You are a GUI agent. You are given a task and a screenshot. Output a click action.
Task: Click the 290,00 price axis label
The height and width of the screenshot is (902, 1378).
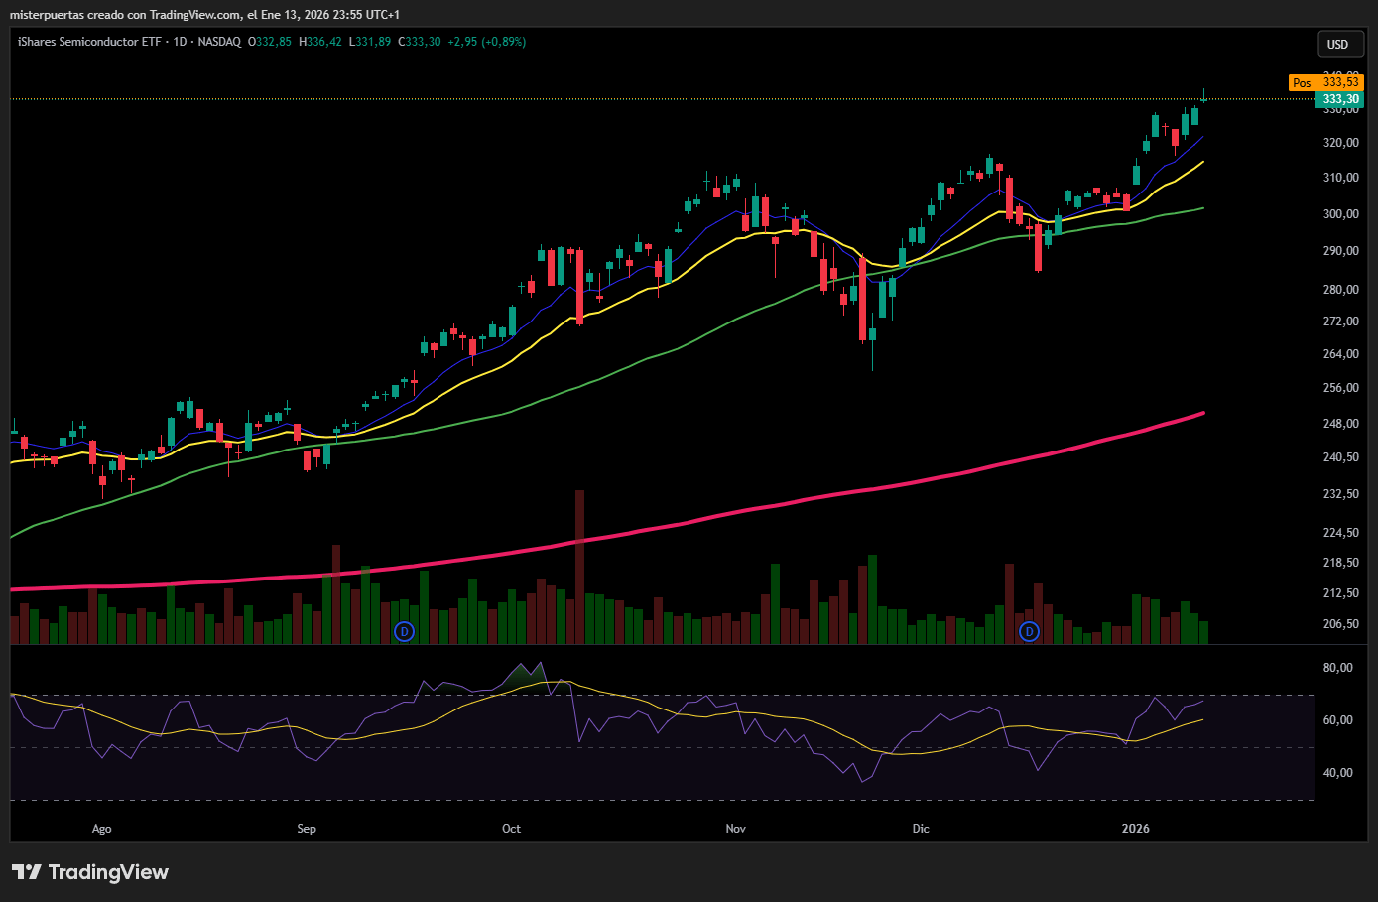coord(1340,251)
